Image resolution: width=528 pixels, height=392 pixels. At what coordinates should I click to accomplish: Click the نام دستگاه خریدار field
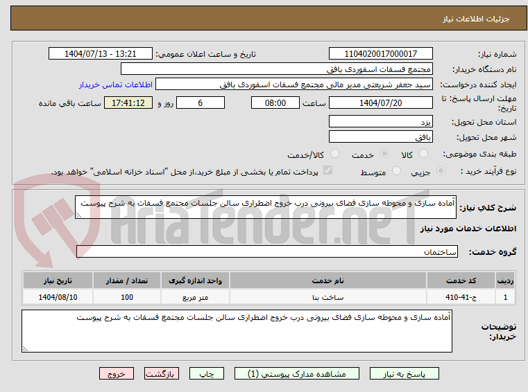[276, 69]
